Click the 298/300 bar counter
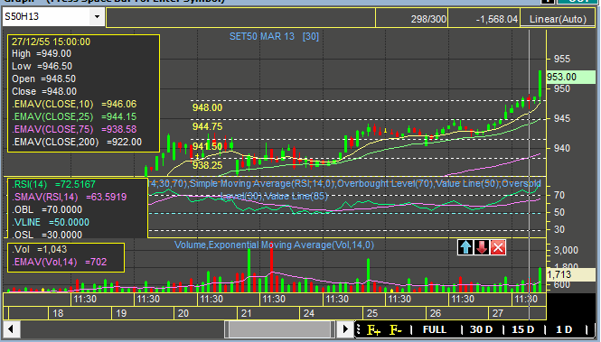The width and height of the screenshot is (601, 342). 428,19
